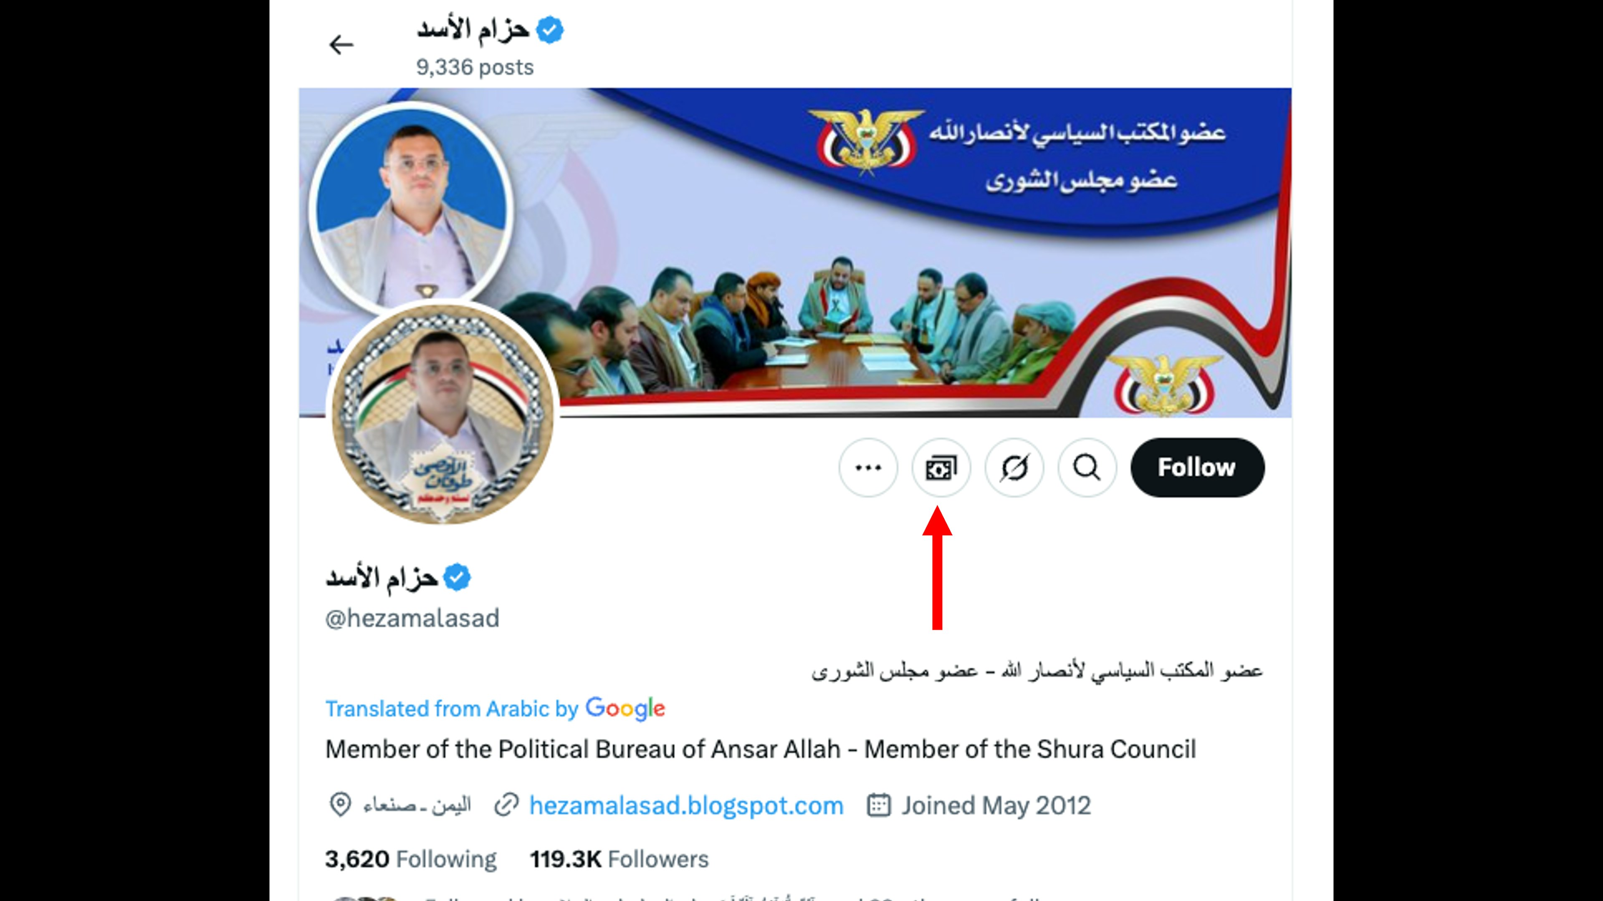Screen dimensions: 1603x901
Task: Click the link chain icon
Action: [506, 805]
